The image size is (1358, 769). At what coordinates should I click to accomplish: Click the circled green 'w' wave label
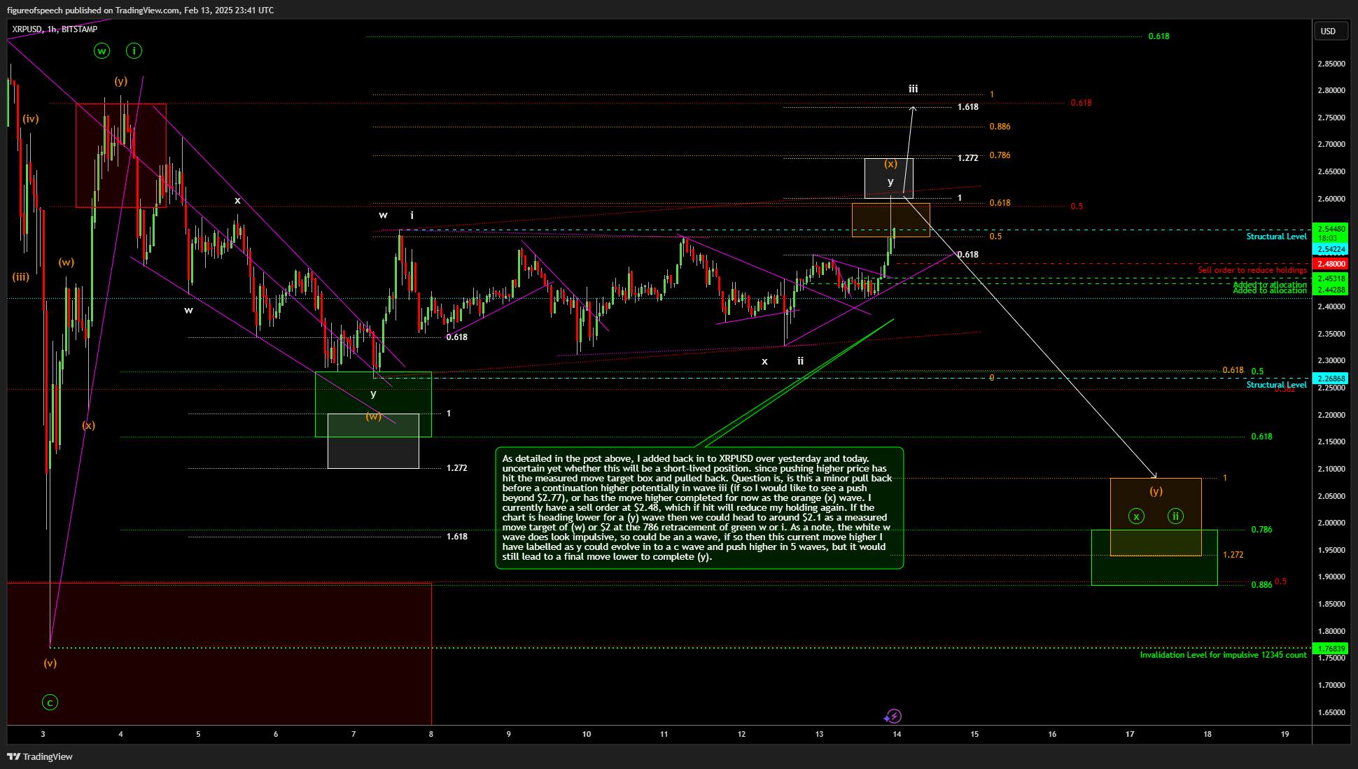[x=102, y=50]
